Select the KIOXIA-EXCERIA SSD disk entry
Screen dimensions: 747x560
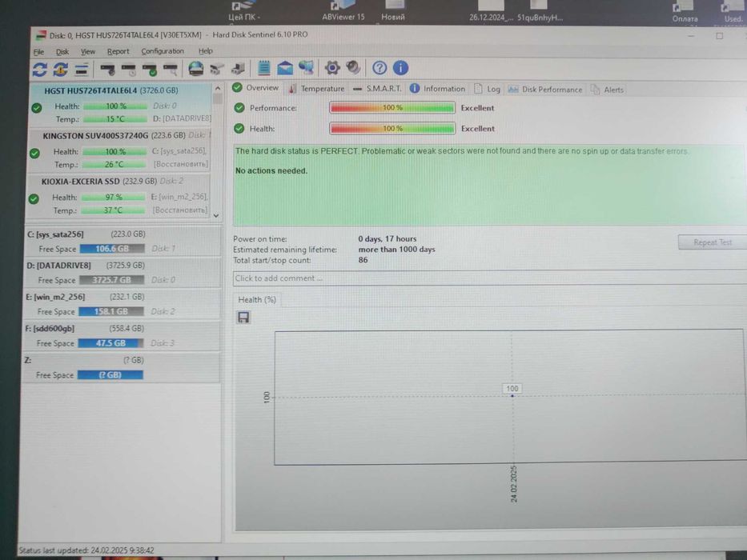(118, 196)
